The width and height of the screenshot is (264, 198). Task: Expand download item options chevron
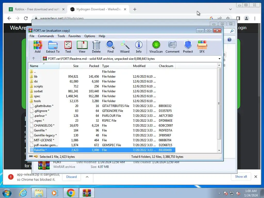point(87,177)
